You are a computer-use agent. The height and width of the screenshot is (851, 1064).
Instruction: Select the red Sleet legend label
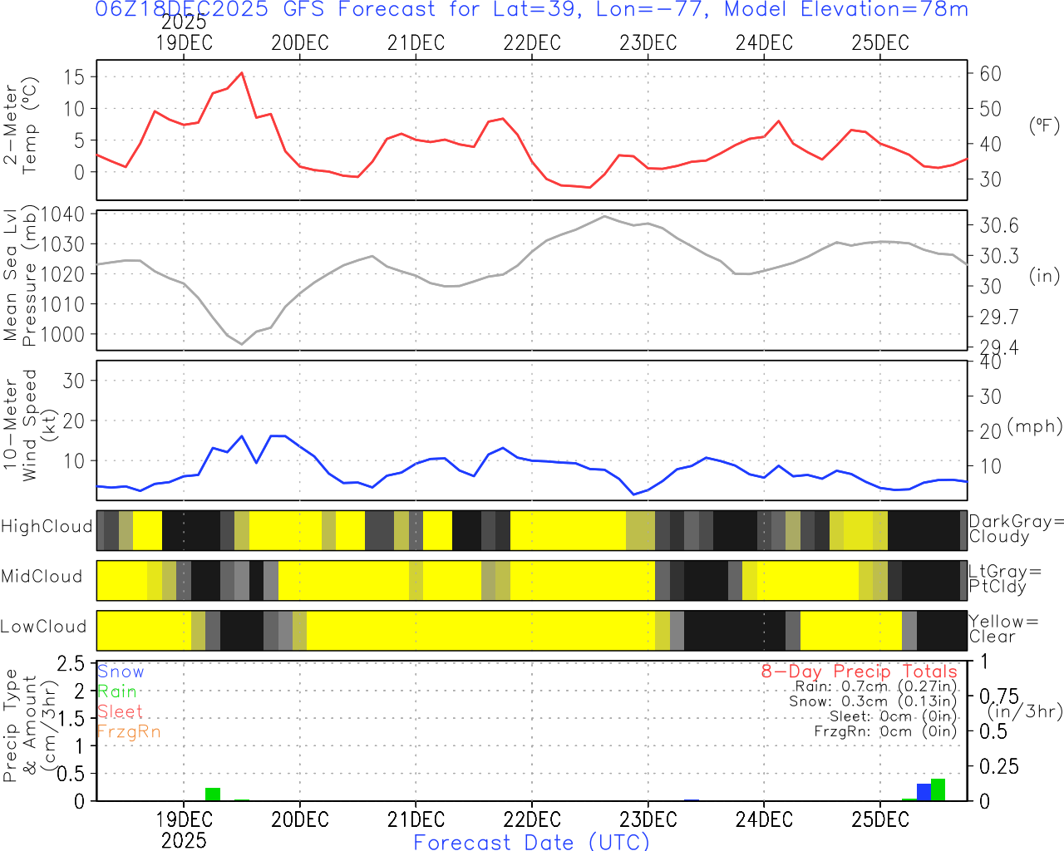120,711
